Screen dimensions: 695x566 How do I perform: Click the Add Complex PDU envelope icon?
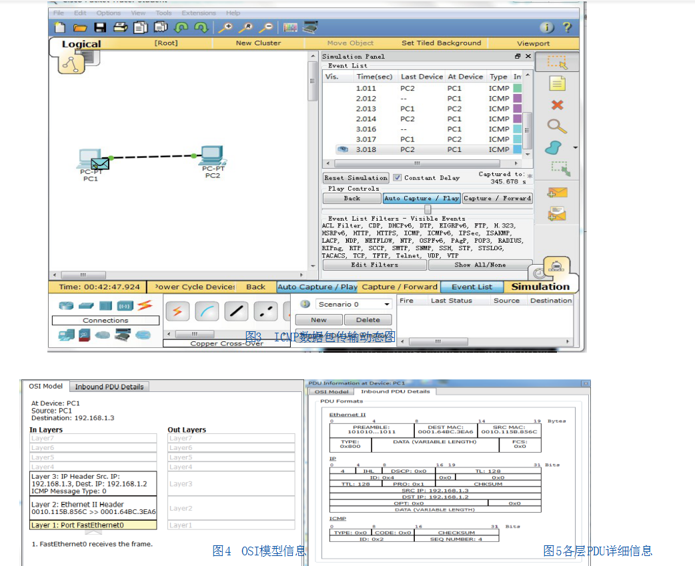coord(557,214)
